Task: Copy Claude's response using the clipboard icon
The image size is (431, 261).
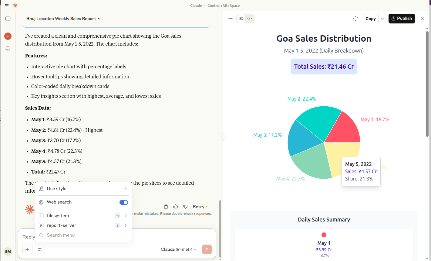Action: point(166,206)
